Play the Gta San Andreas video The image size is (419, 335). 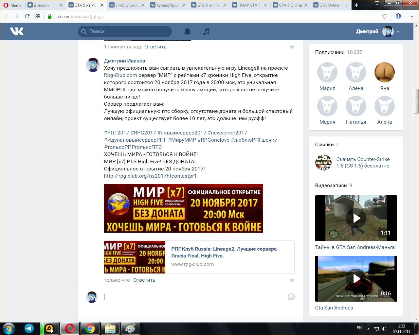tap(356, 279)
